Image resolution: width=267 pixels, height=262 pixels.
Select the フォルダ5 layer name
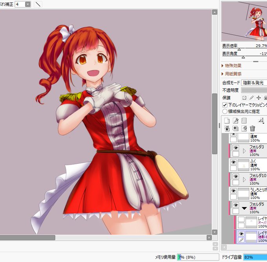[x=257, y=204]
